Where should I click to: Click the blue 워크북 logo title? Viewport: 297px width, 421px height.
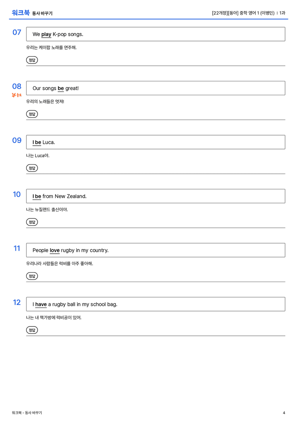point(20,13)
